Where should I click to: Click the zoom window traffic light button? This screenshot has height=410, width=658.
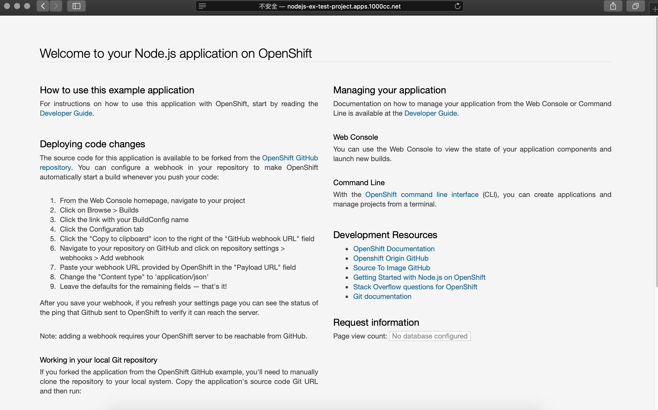tap(27, 6)
